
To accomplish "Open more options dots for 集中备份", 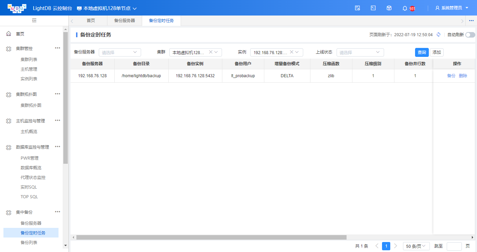I will (57, 212).
